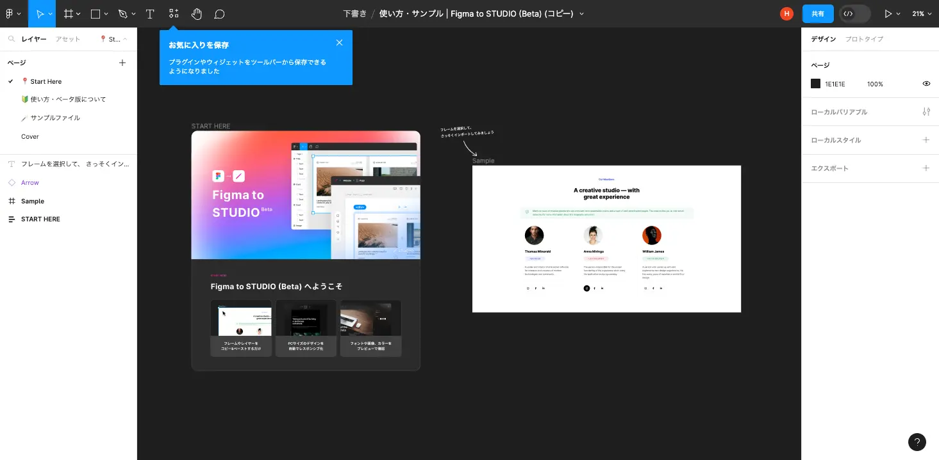Select the Move tool
The image size is (939, 460).
[x=40, y=13]
